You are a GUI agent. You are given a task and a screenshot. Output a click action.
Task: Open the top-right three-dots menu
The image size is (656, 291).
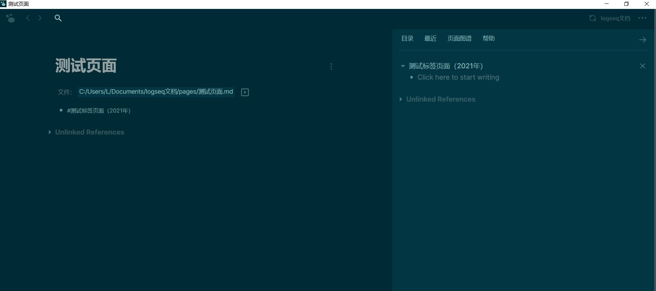click(642, 18)
